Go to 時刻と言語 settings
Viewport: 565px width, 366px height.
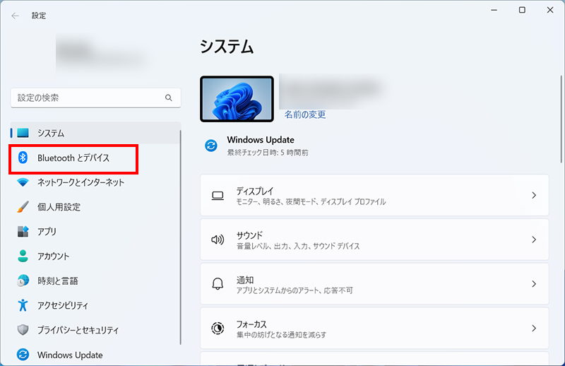click(95, 281)
